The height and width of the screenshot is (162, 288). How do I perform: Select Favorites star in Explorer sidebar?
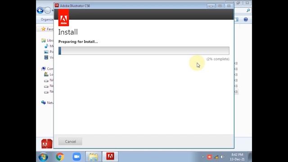[43, 29]
